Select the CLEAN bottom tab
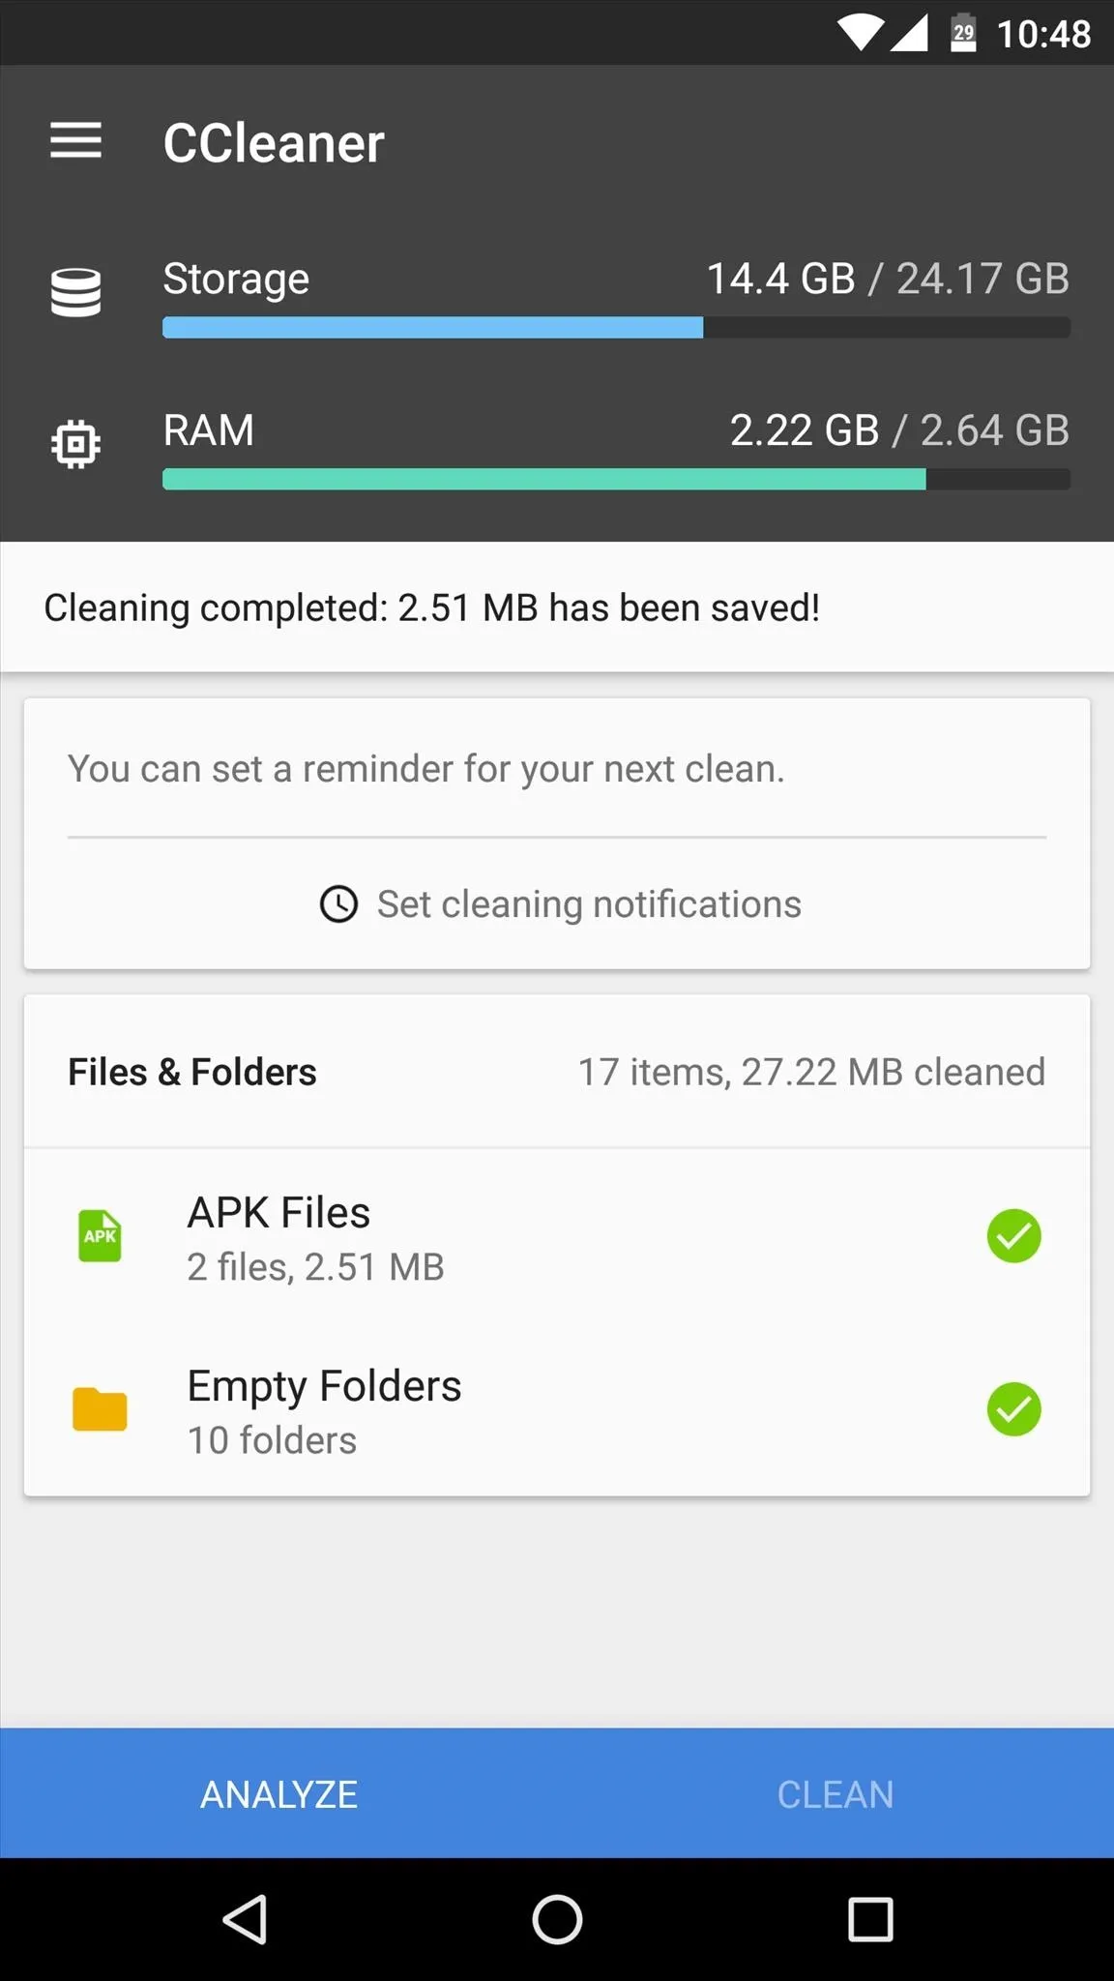This screenshot has width=1114, height=1981. click(835, 1794)
